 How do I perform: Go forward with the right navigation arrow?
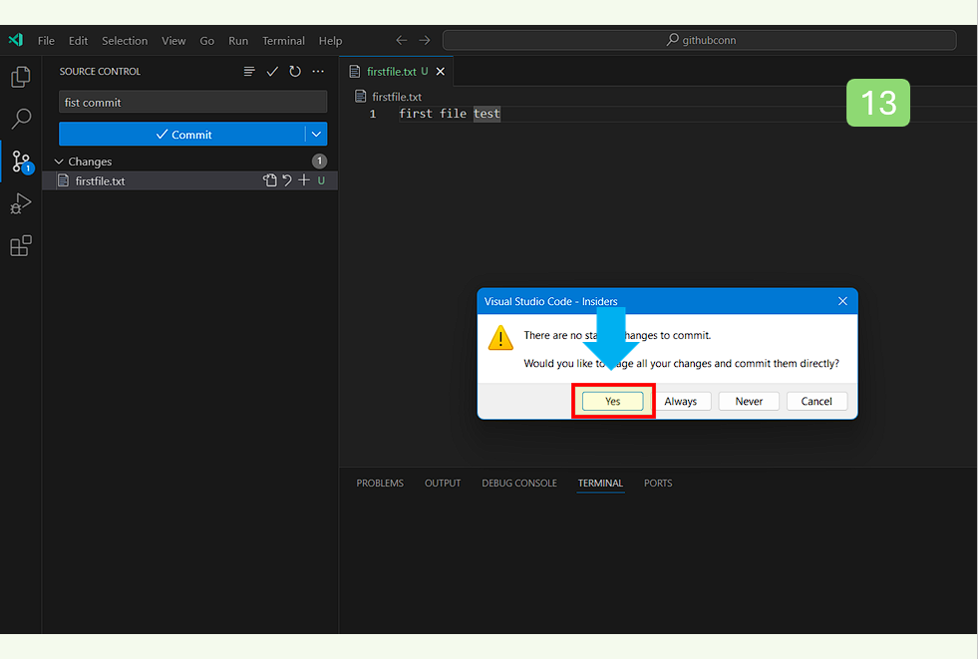pyautogui.click(x=425, y=40)
